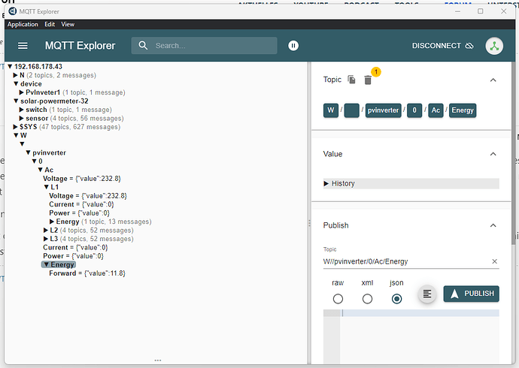Collapse the pvinverter tree node
This screenshot has height=368, width=519.
[x=28, y=152]
